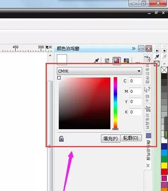Switch to the color palettes grid icon
The width and height of the screenshot is (168, 191).
point(126,61)
